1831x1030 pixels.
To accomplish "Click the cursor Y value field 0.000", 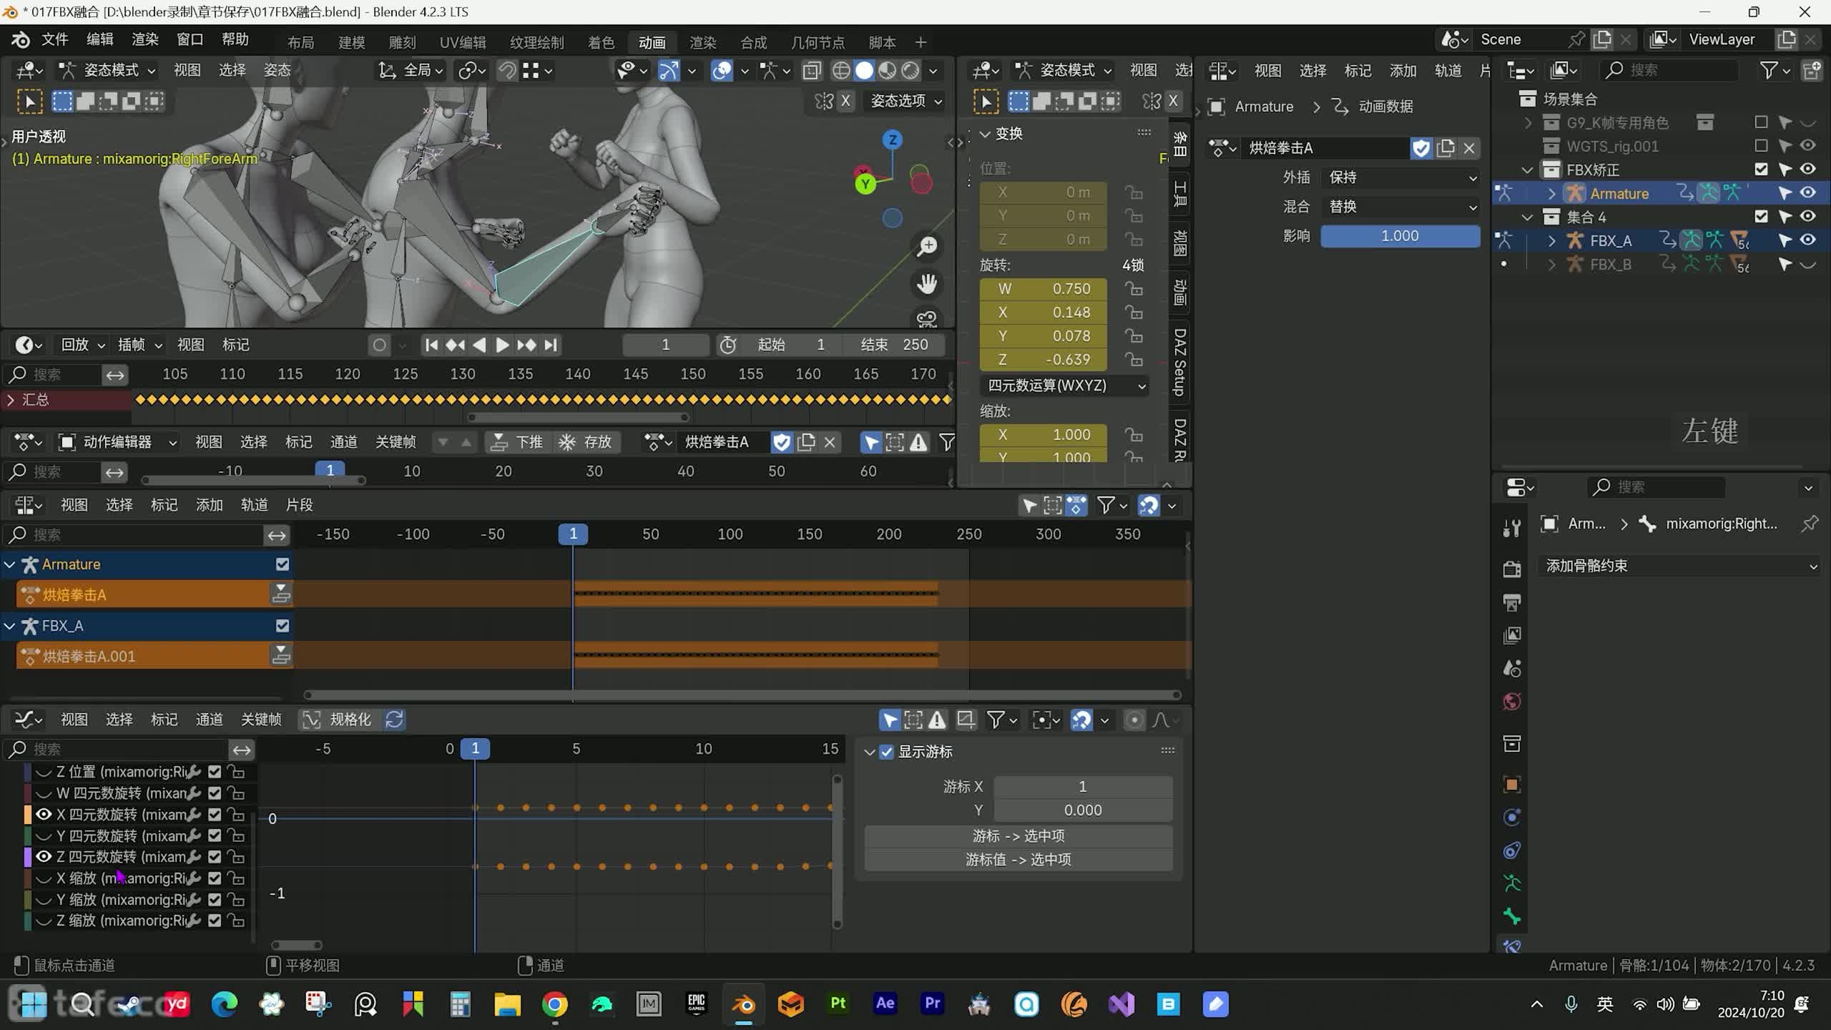I will point(1083,810).
